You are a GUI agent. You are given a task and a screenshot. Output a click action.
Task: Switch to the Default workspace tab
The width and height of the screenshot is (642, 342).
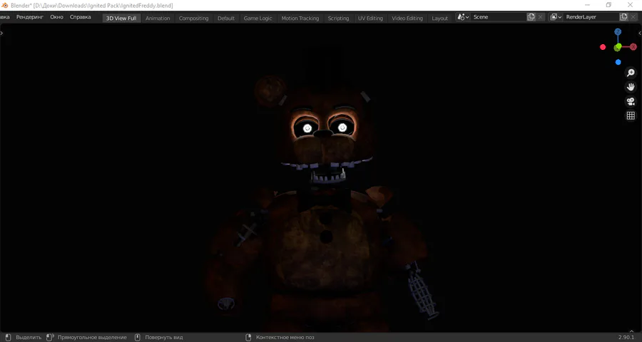tap(226, 18)
